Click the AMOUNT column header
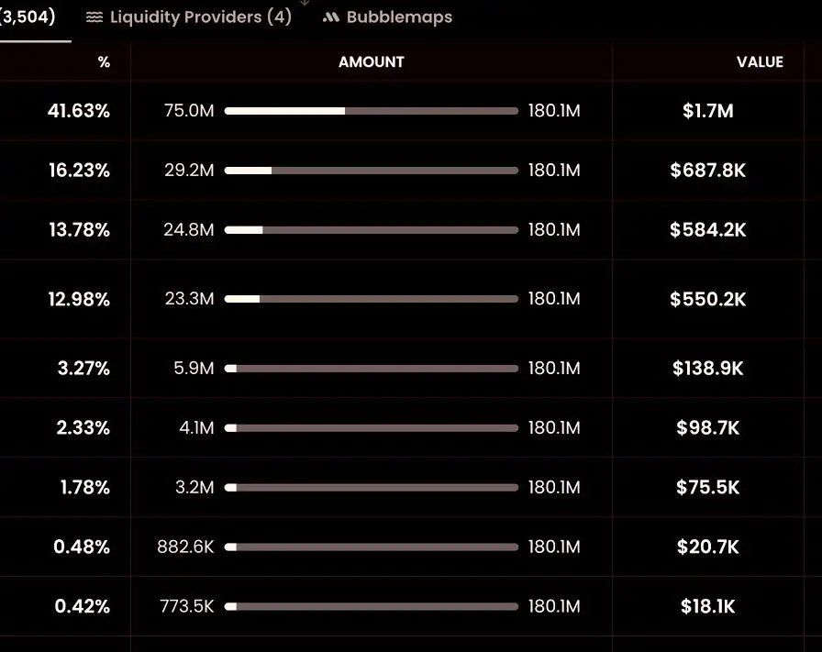The image size is (822, 652). click(372, 61)
